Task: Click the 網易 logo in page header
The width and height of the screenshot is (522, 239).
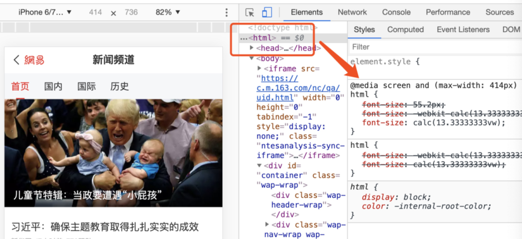Action: tap(35, 60)
